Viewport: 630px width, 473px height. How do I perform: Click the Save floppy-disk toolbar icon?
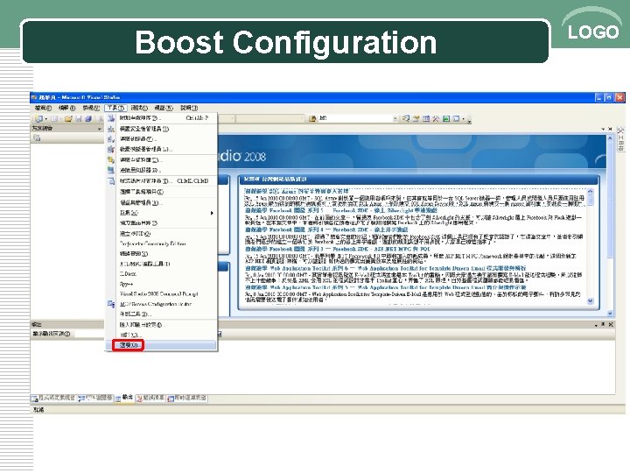coord(79,118)
